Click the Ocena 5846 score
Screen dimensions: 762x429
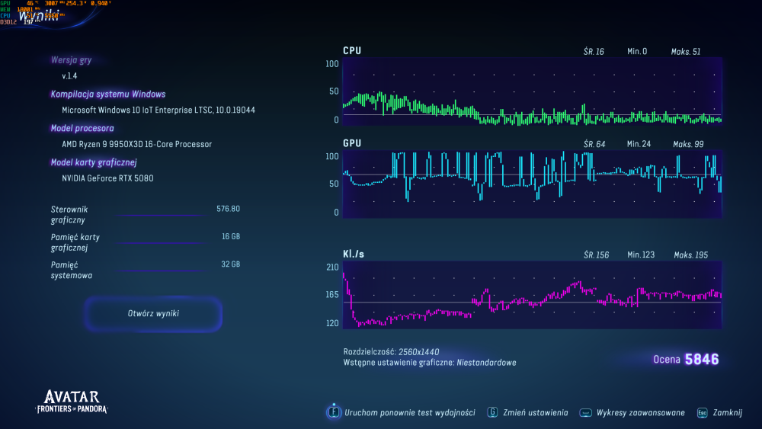pyautogui.click(x=686, y=360)
